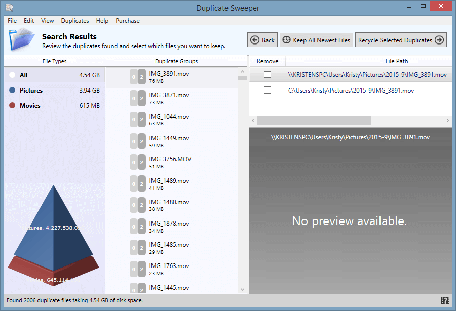Maximize the Duplicate Sweeper window
Image resolution: width=456 pixels, height=311 pixels.
[423, 6]
